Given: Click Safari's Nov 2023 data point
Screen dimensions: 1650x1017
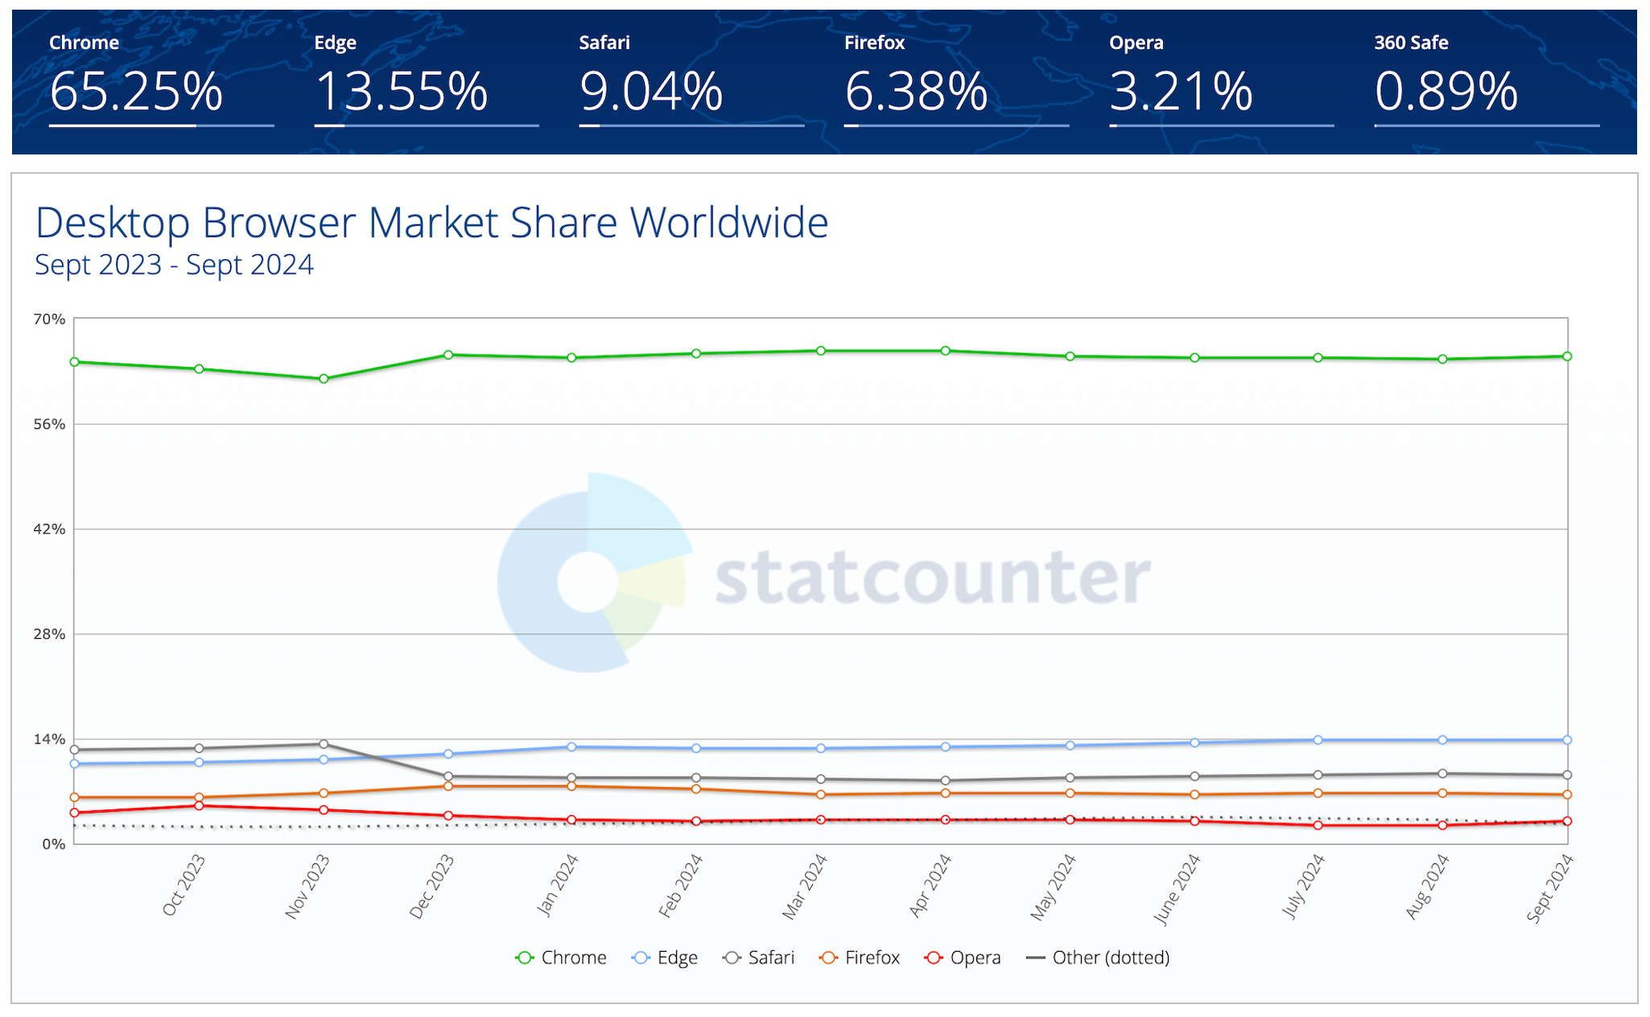Looking at the screenshot, I should 324,744.
